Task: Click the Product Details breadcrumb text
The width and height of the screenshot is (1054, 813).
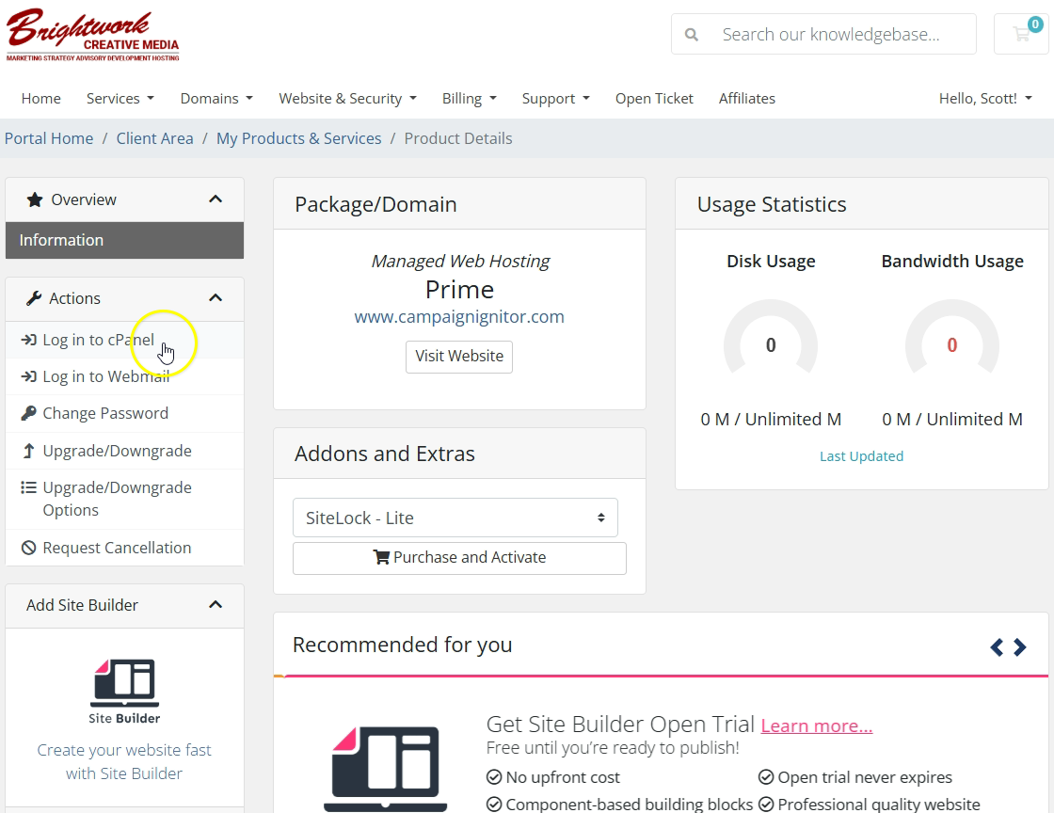Action: pyautogui.click(x=458, y=138)
